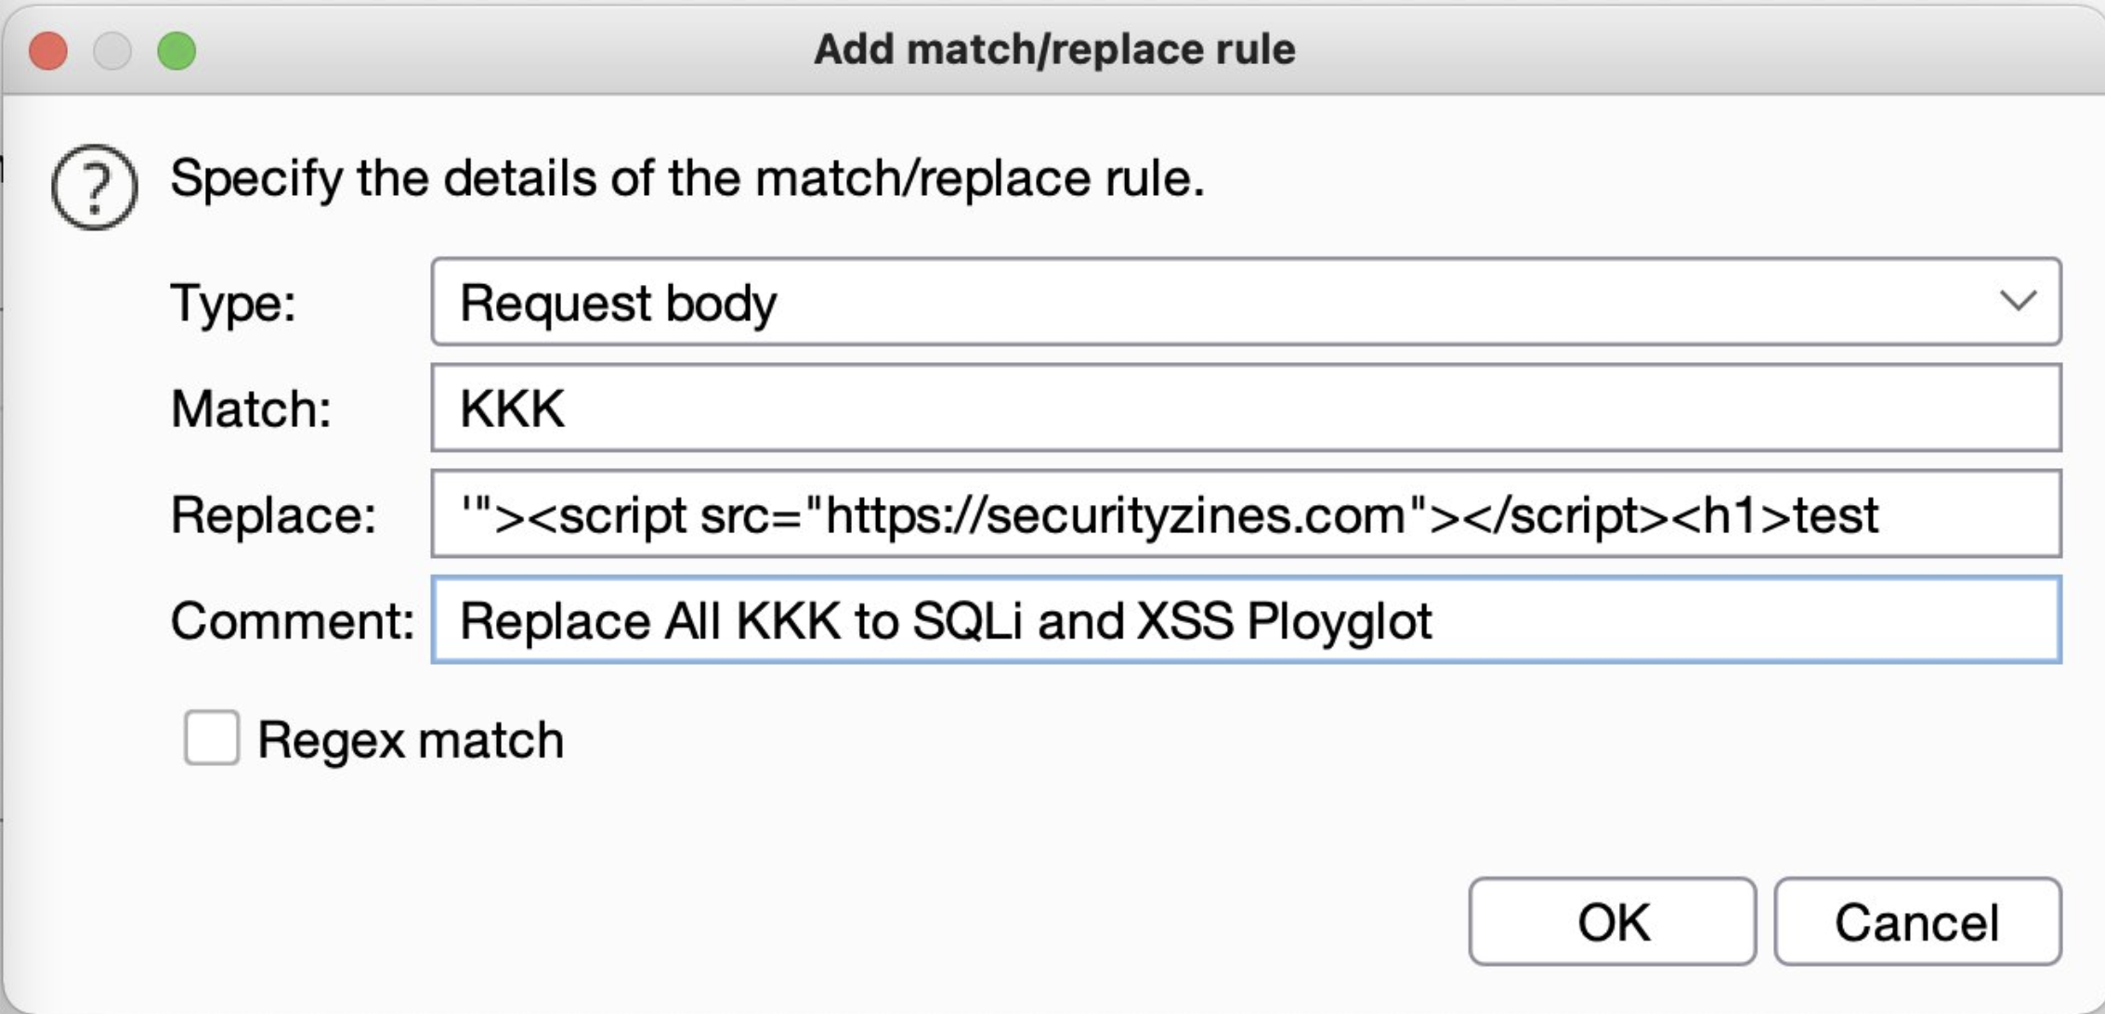The width and height of the screenshot is (2105, 1014).
Task: Click the Regex match label text
Action: (411, 740)
